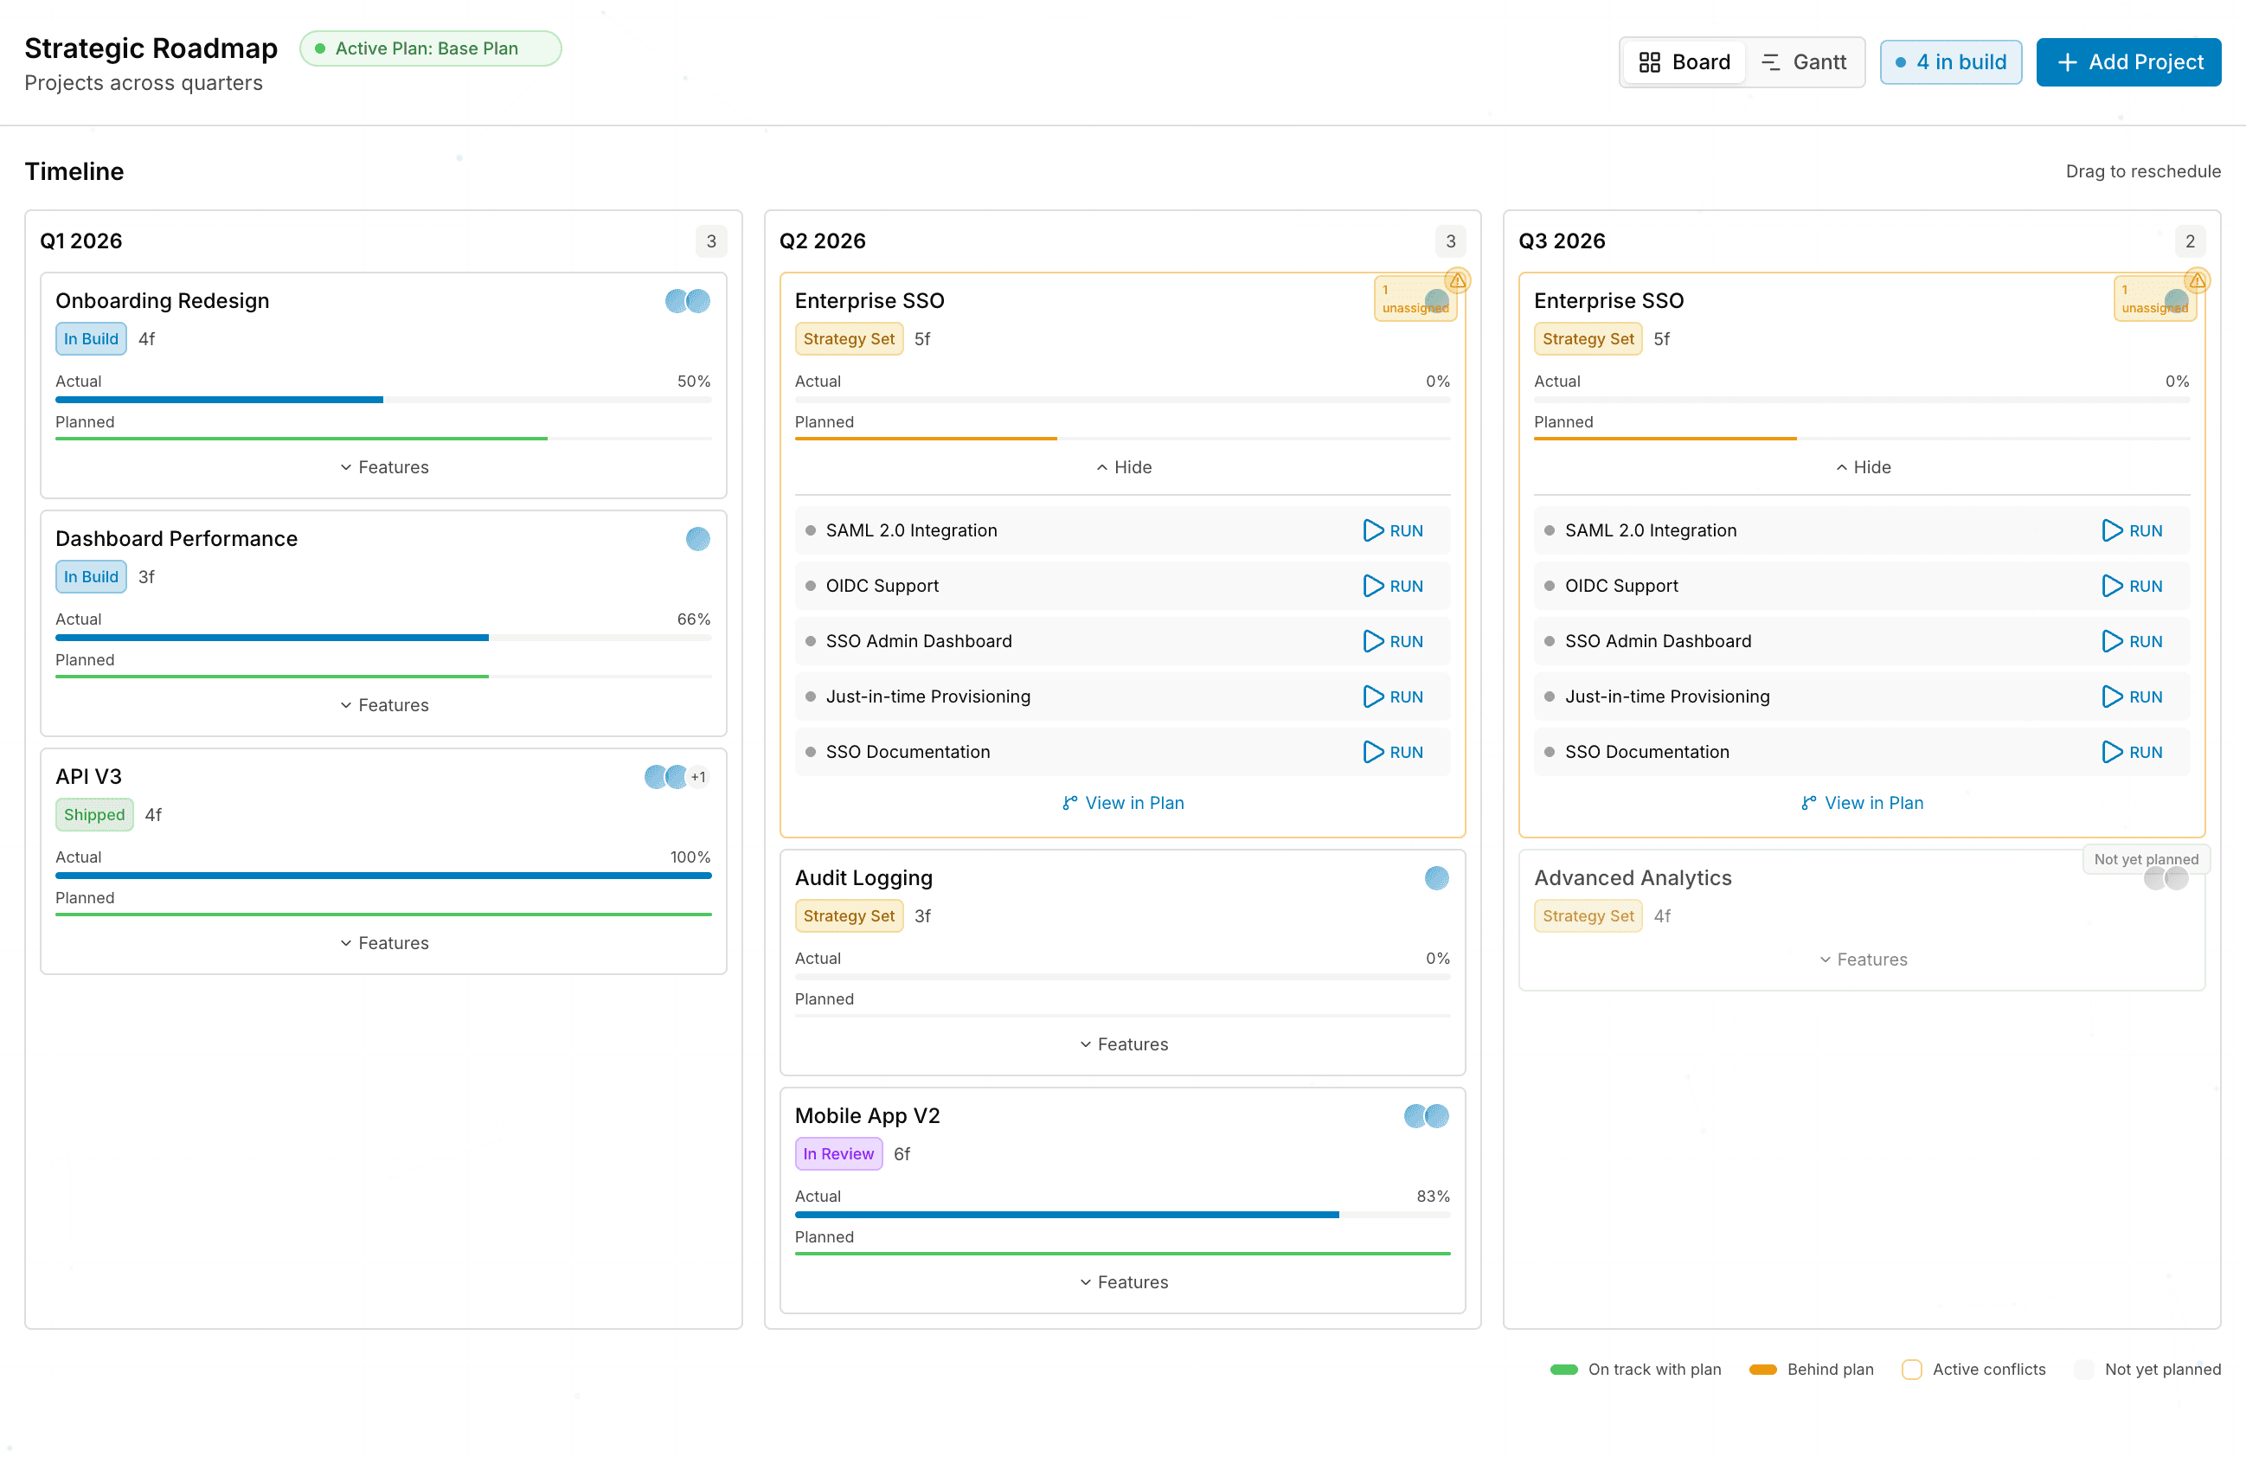Click warning triangle icon on Q3 Enterprise SSO
Viewport: 2246px width, 1457px height.
2197,280
